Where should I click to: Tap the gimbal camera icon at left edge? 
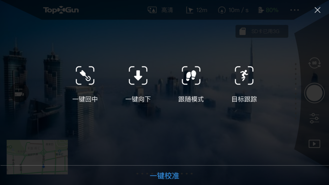pos(19,93)
